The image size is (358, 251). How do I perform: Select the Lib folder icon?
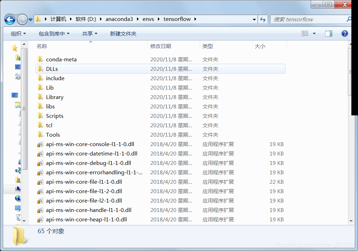(40, 87)
